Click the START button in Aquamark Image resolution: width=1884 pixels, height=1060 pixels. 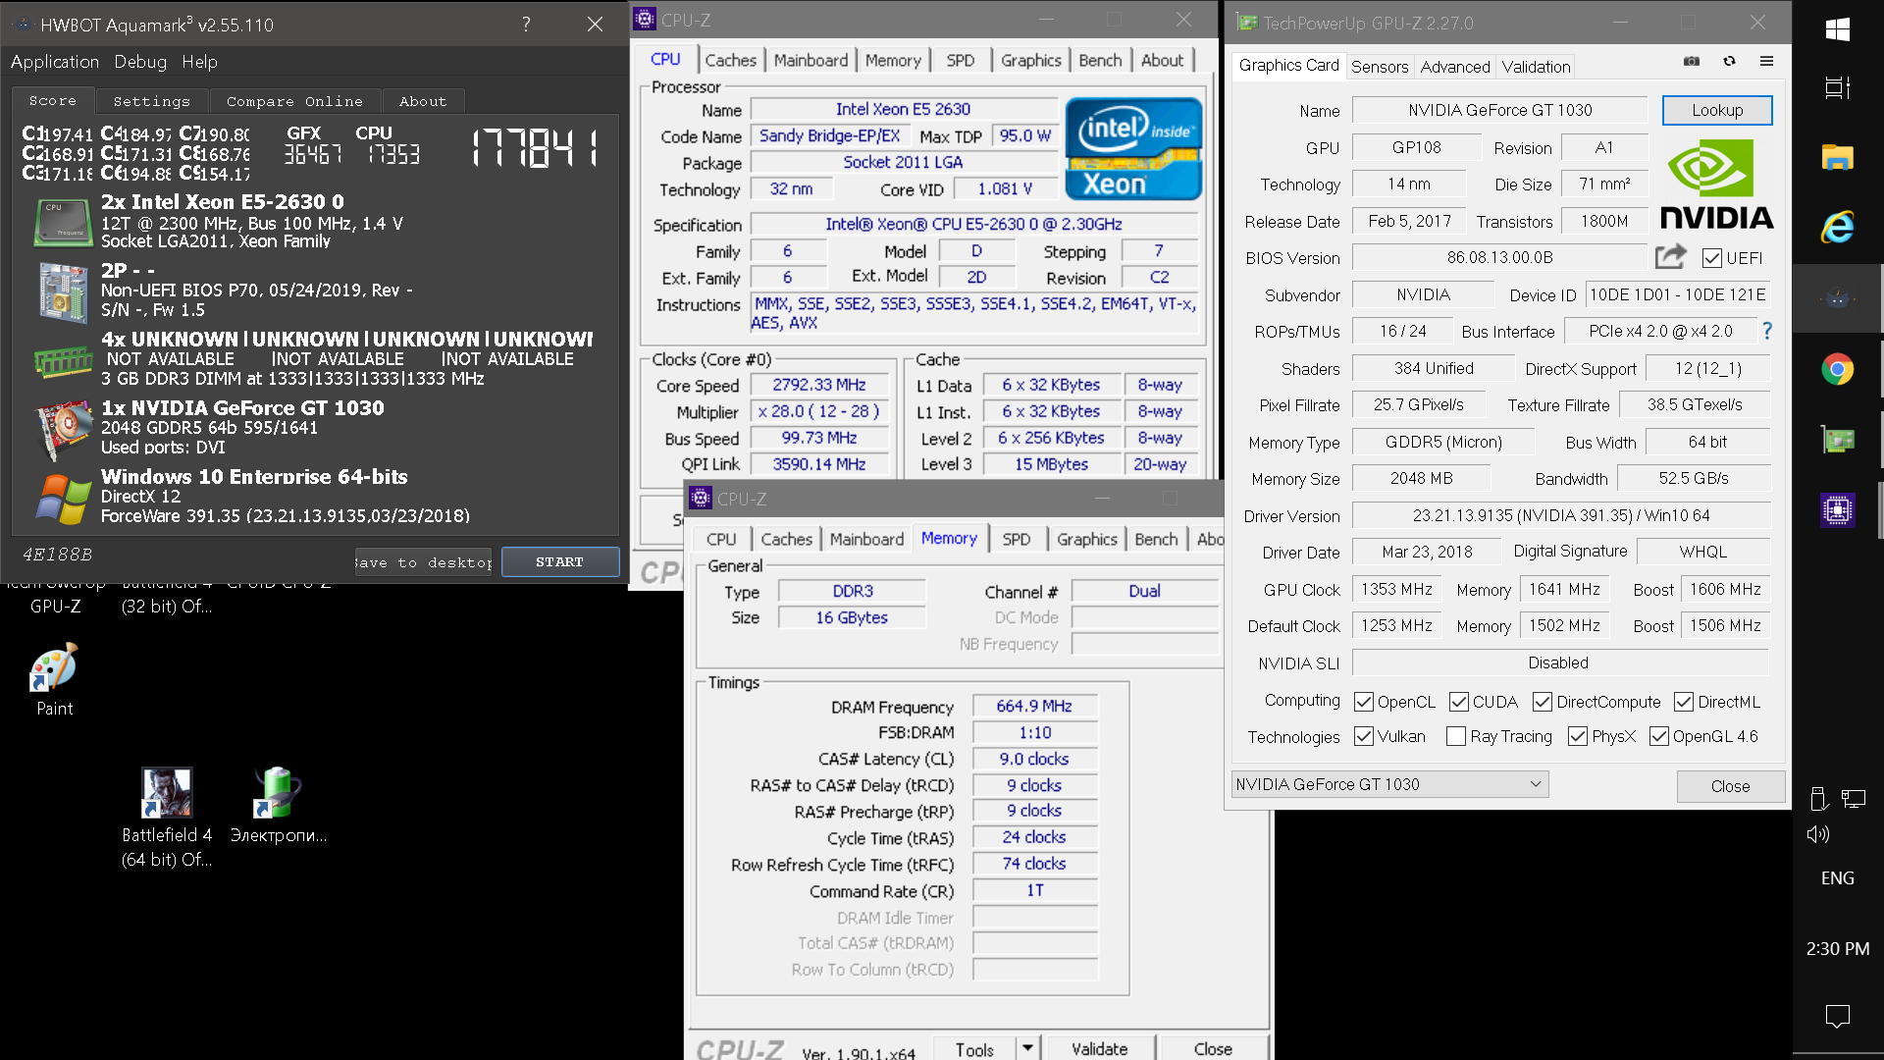coord(559,561)
